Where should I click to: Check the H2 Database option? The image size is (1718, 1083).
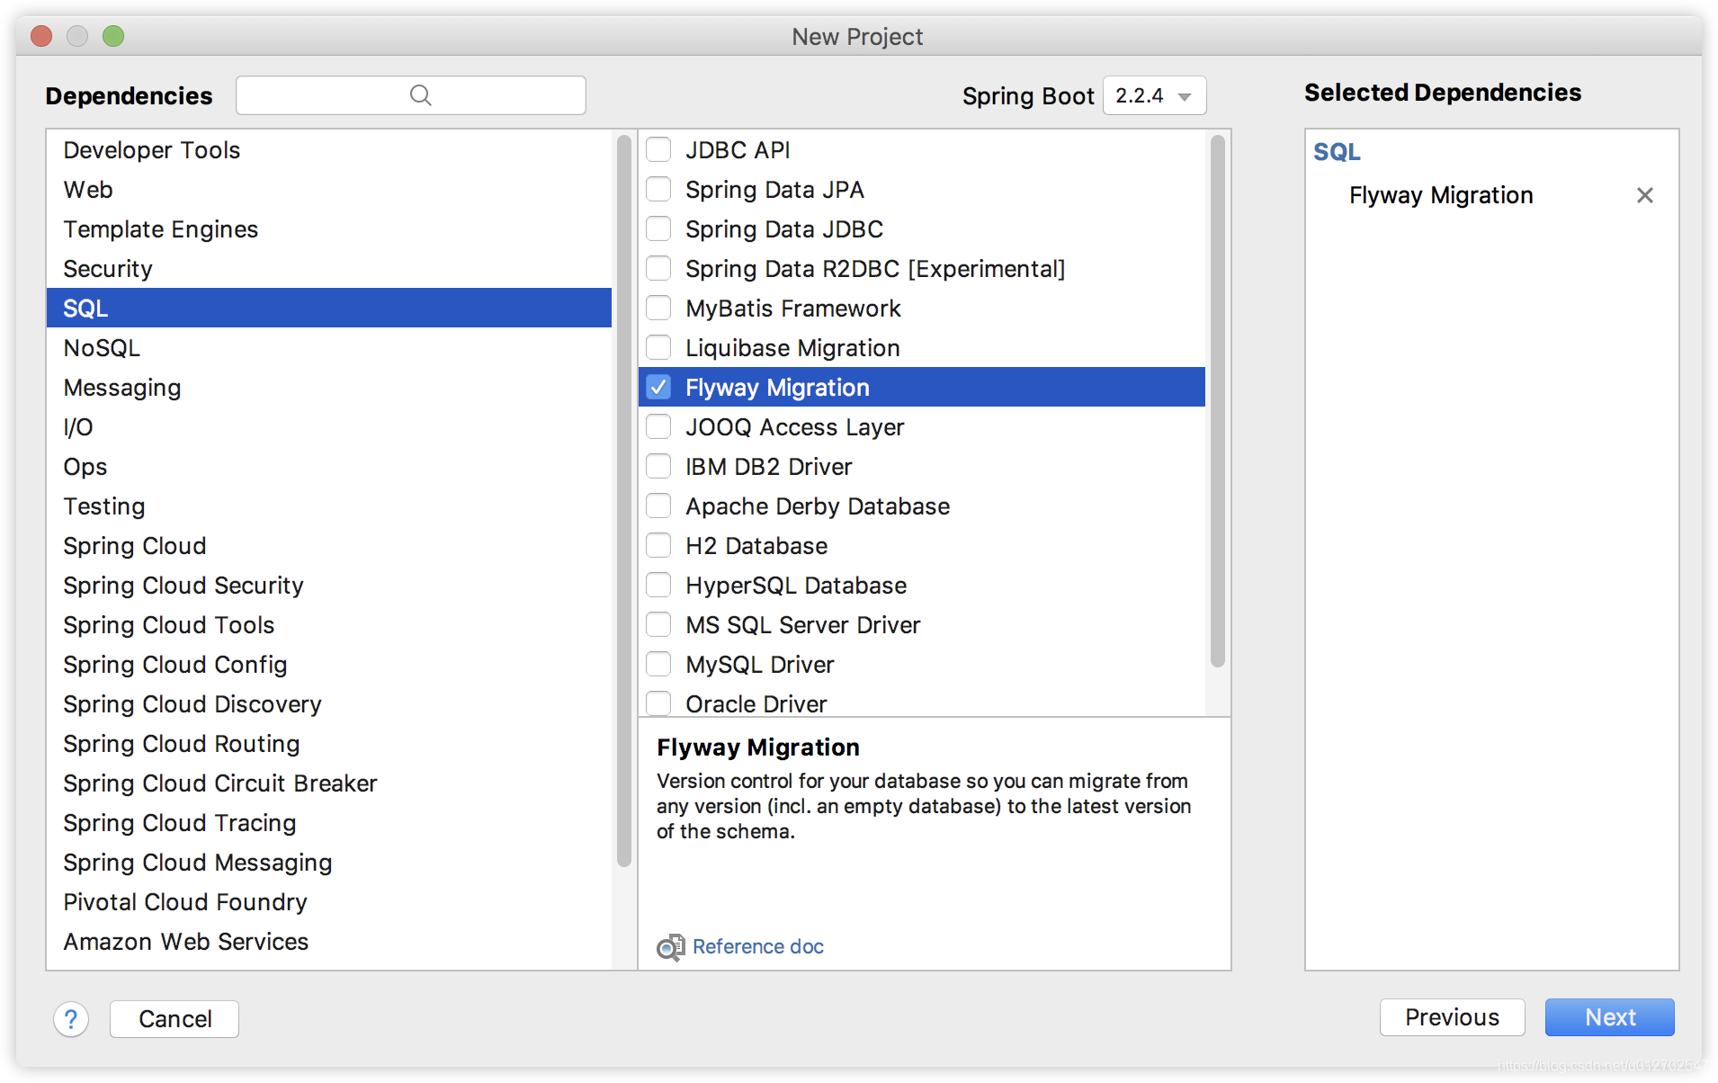pos(658,545)
